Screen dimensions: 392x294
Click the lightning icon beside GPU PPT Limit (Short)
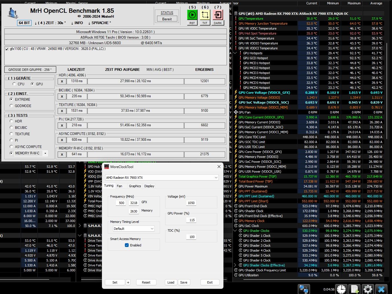pos(236,201)
